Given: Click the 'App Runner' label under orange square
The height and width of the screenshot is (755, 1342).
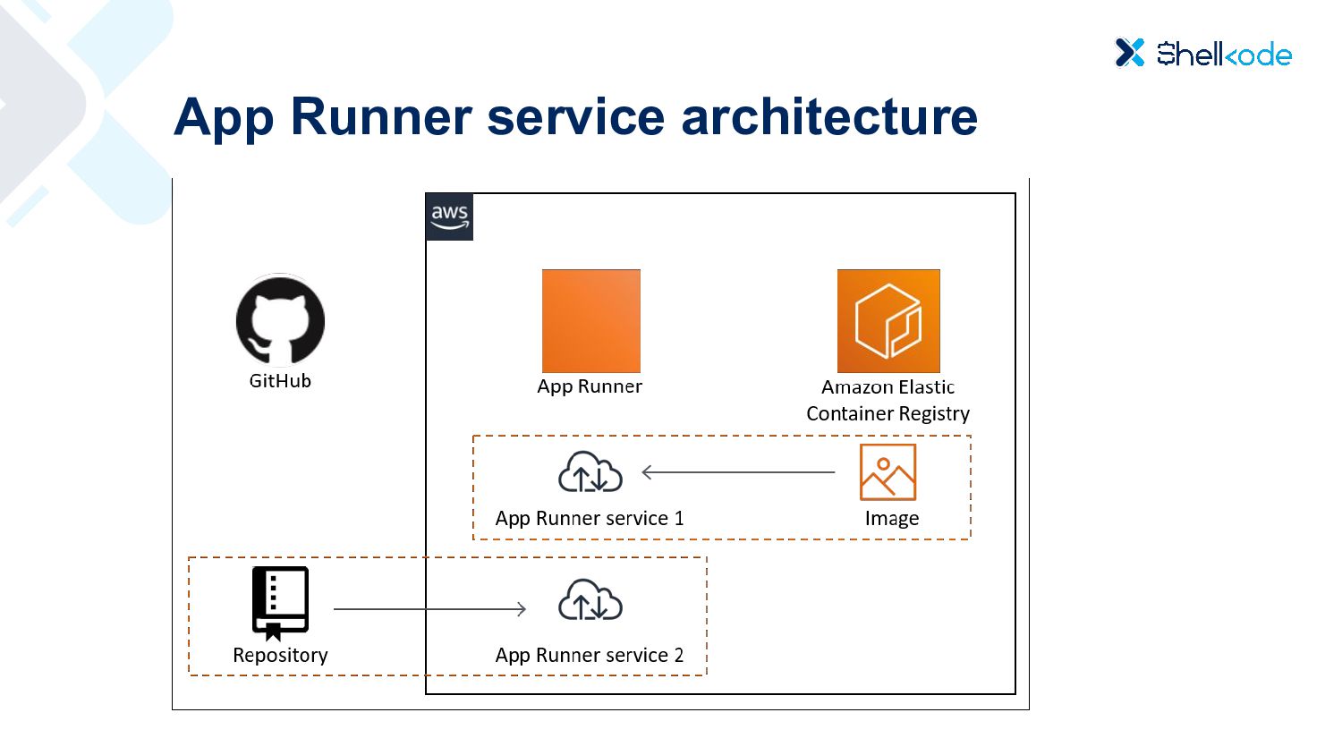Looking at the screenshot, I should pyautogui.click(x=590, y=386).
